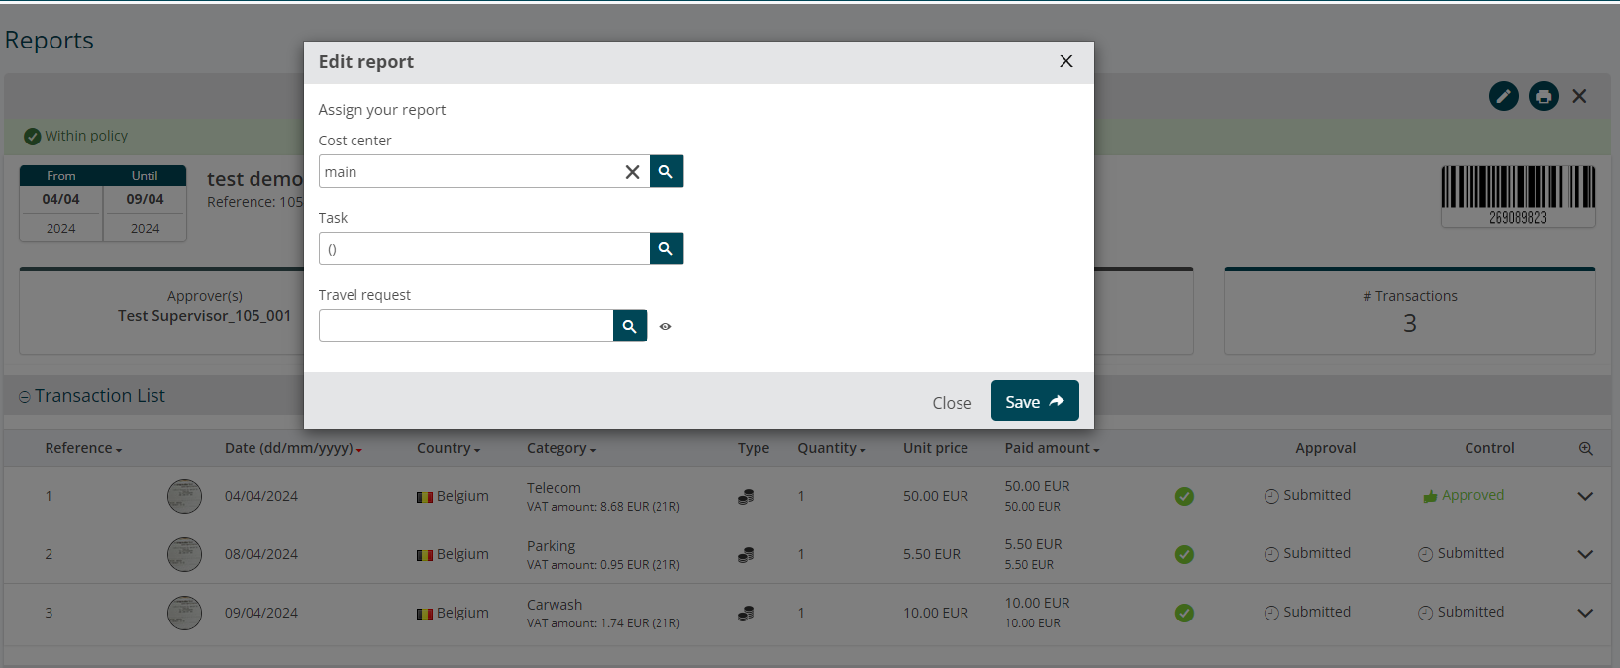
Task: Click the Cost center search icon
Action: (665, 171)
